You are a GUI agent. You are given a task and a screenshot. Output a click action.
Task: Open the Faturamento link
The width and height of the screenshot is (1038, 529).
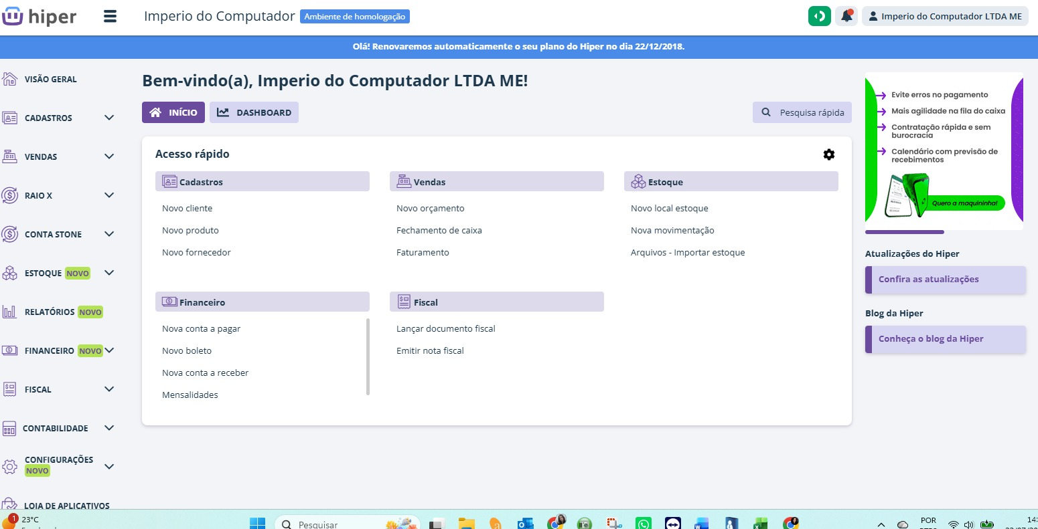pyautogui.click(x=423, y=252)
